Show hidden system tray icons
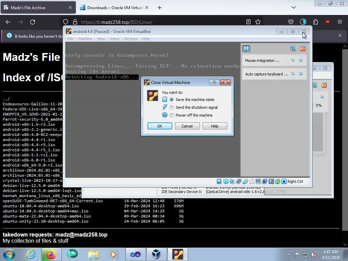 [x=289, y=255]
